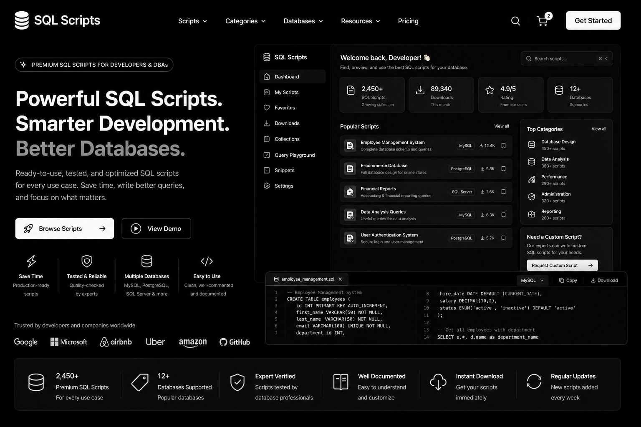Open My Scripts in the sidebar
The image size is (641, 427).
click(x=293, y=92)
